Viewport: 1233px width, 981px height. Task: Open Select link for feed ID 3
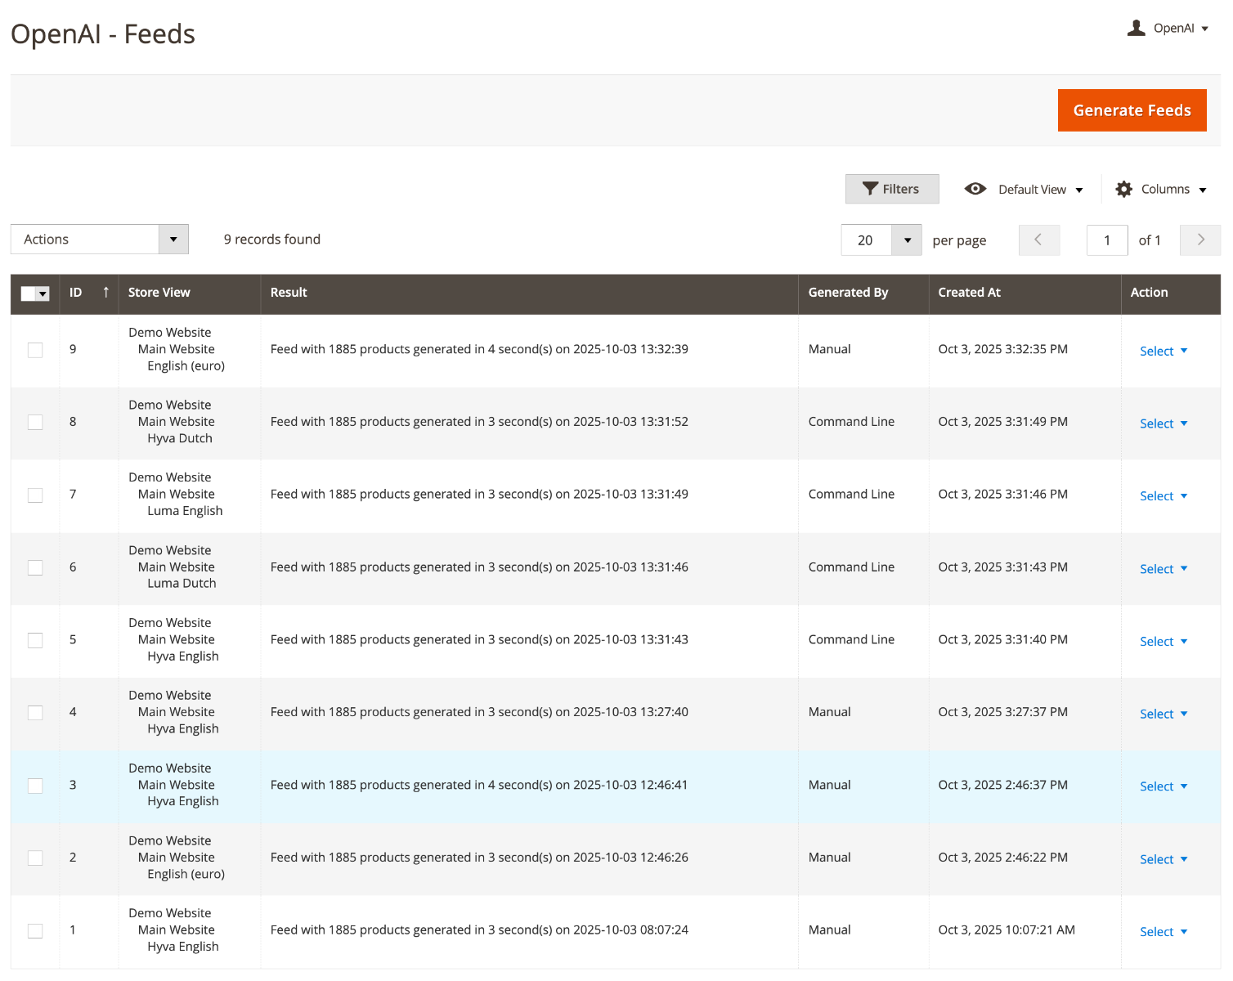click(x=1163, y=786)
